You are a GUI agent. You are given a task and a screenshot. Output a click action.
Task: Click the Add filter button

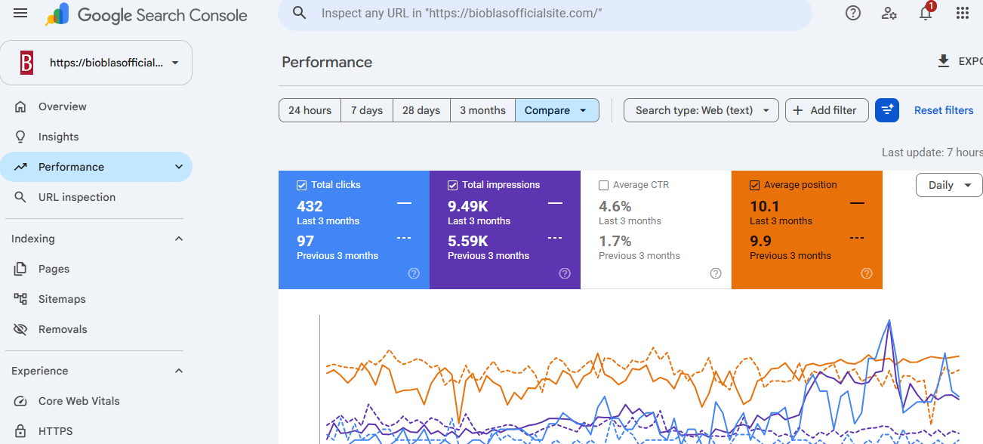(827, 110)
